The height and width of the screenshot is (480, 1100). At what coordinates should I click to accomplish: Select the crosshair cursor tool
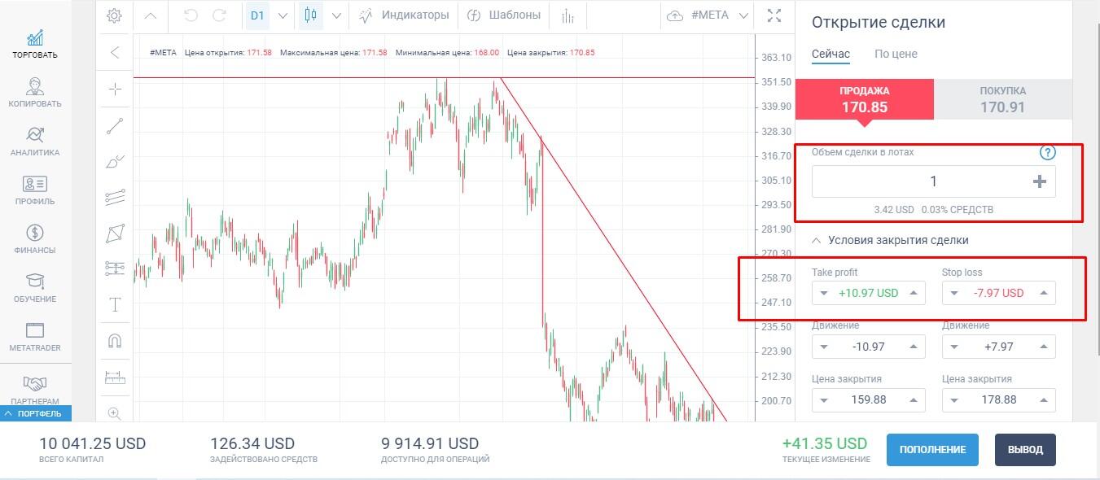[115, 89]
